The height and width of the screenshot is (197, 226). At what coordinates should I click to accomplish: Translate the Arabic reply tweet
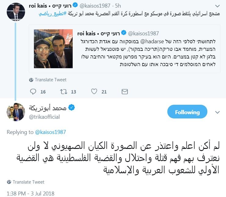tap(29, 182)
